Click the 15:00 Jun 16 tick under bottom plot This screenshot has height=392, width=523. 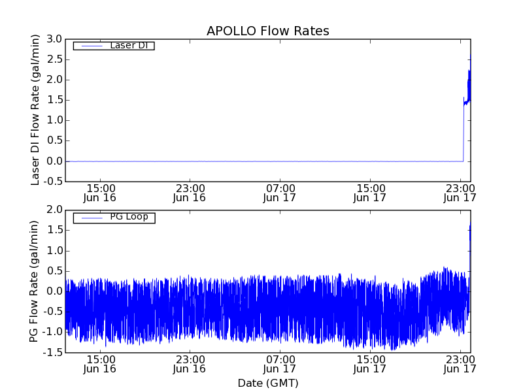click(99, 363)
